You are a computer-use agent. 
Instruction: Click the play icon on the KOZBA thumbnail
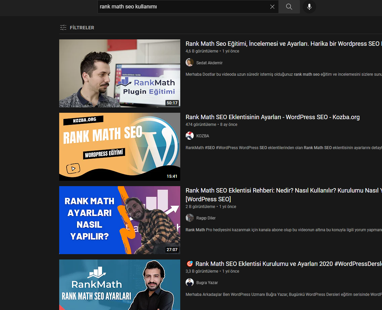coord(73,168)
